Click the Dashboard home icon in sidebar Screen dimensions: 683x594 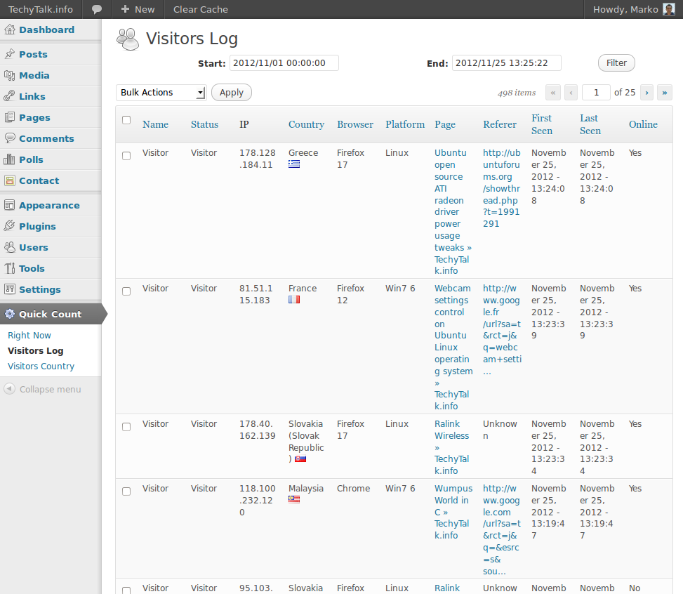(10, 29)
